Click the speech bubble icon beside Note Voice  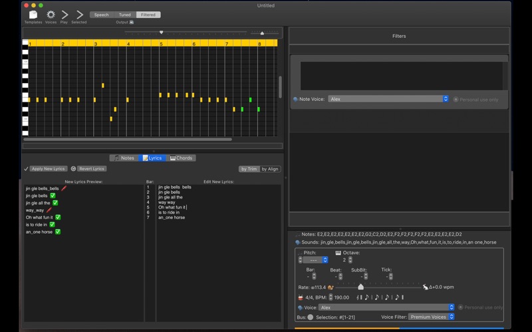tap(295, 99)
